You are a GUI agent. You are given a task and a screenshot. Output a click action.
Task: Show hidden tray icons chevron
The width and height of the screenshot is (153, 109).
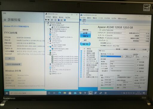tap(122, 93)
